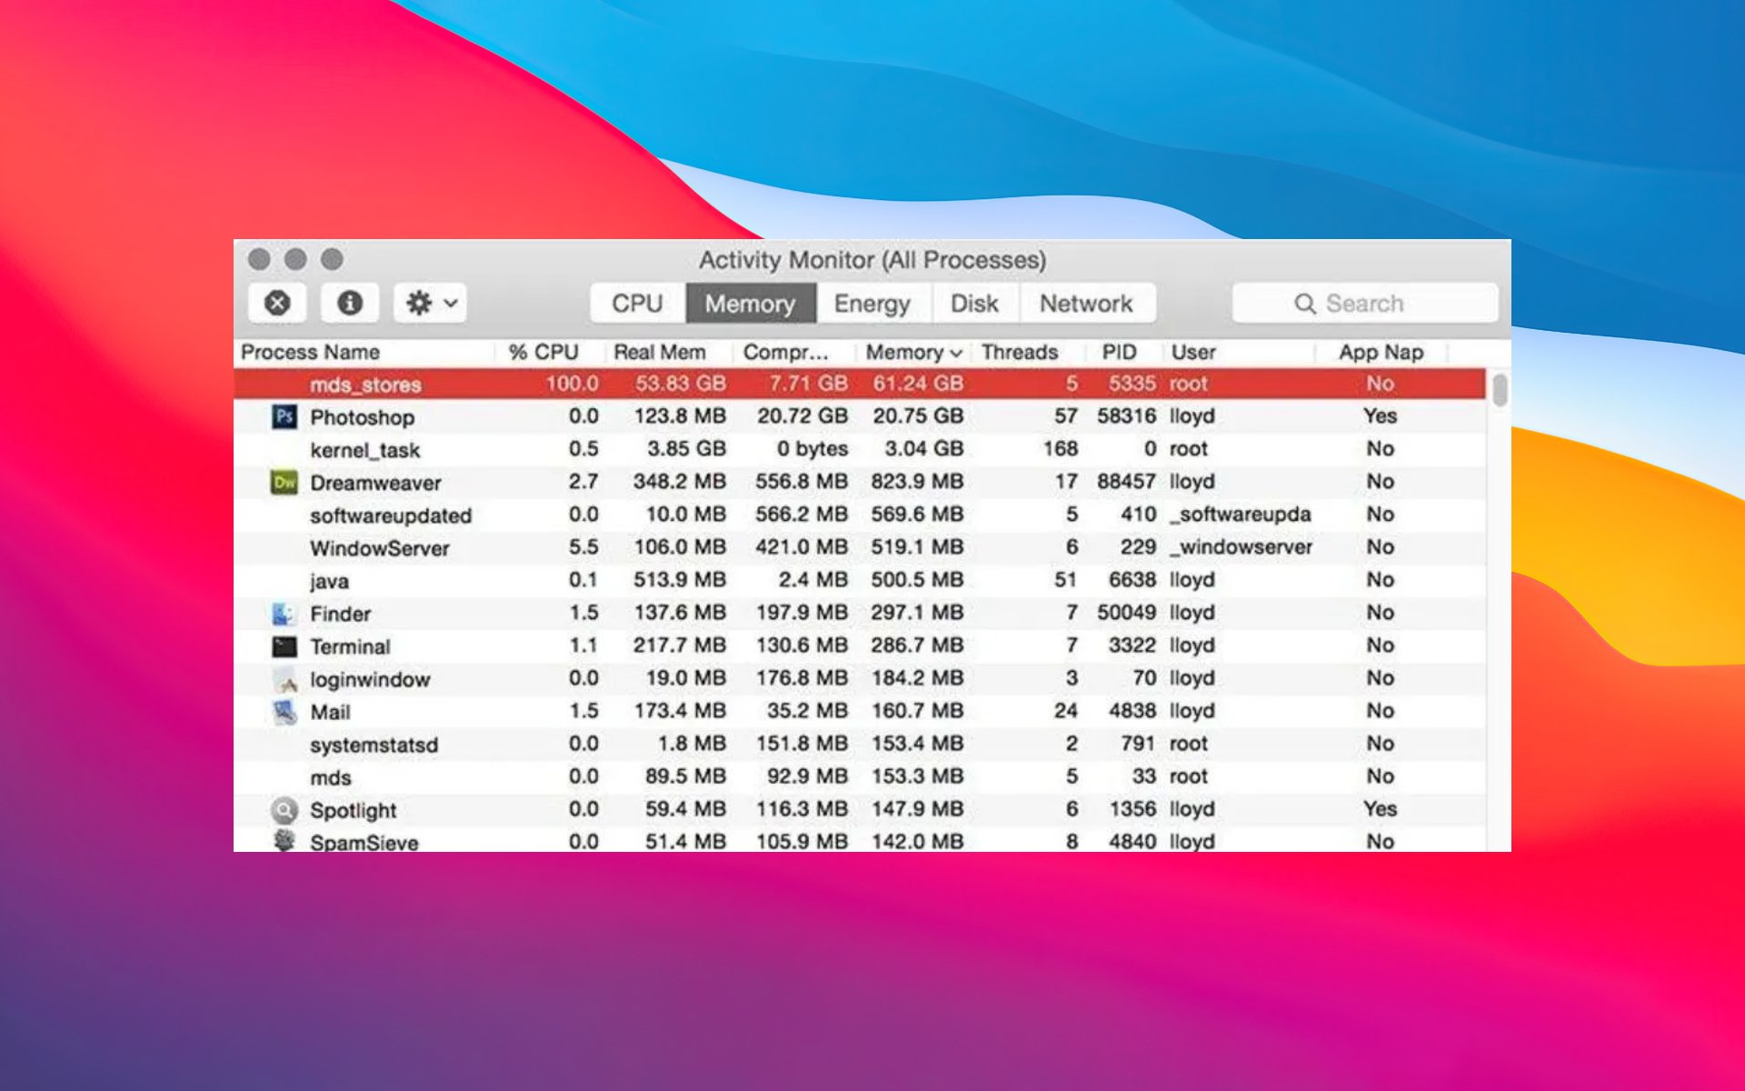Sort by % CPU column header

[x=543, y=352]
